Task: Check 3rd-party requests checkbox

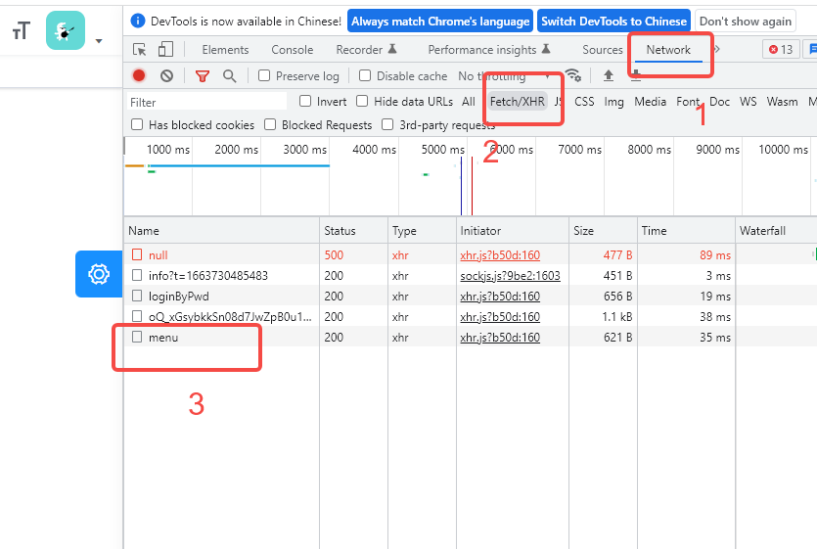Action: coord(387,124)
